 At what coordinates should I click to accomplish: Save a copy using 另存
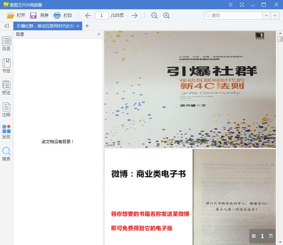(x=39, y=15)
